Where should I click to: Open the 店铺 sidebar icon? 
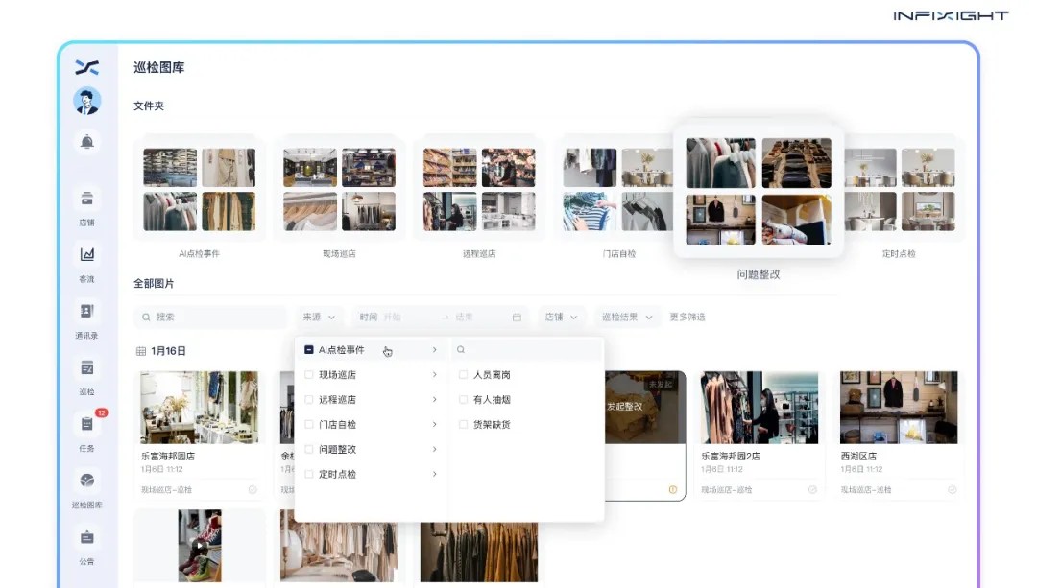[x=86, y=199]
